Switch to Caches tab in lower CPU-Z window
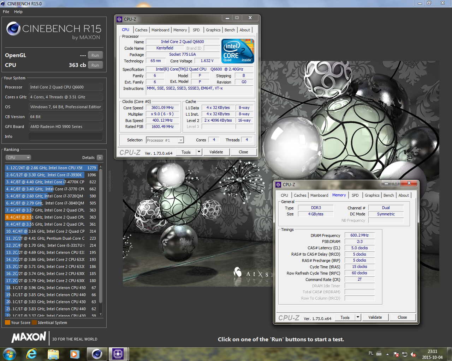The image size is (452, 361). click(x=300, y=195)
